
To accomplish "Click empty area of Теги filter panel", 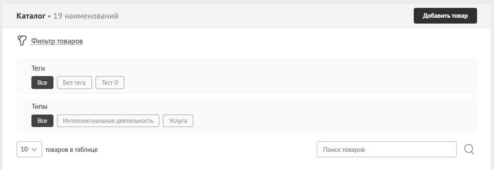I will point(299,76).
